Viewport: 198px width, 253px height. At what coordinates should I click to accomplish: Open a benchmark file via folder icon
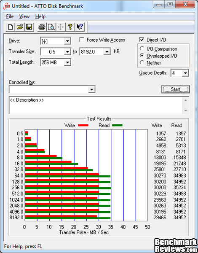pyautogui.click(x=20, y=27)
